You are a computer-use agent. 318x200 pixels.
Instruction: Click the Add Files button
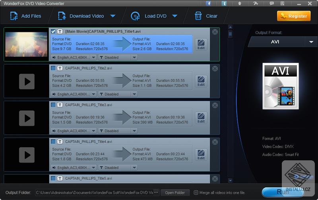(25, 16)
